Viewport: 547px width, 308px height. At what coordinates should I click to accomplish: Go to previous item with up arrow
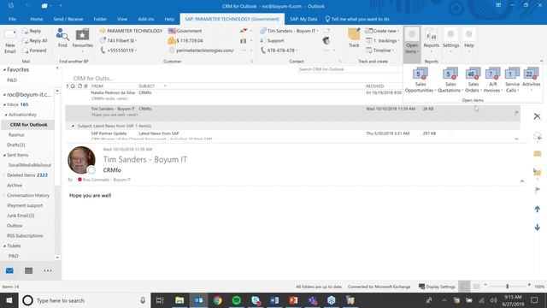tap(538, 209)
